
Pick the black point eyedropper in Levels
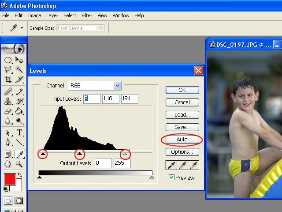(x=171, y=165)
